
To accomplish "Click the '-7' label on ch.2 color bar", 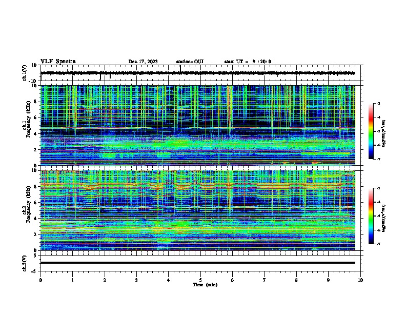I will click(378, 244).
